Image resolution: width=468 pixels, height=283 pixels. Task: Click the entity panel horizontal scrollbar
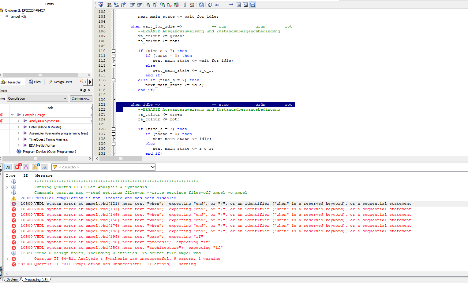point(40,75)
